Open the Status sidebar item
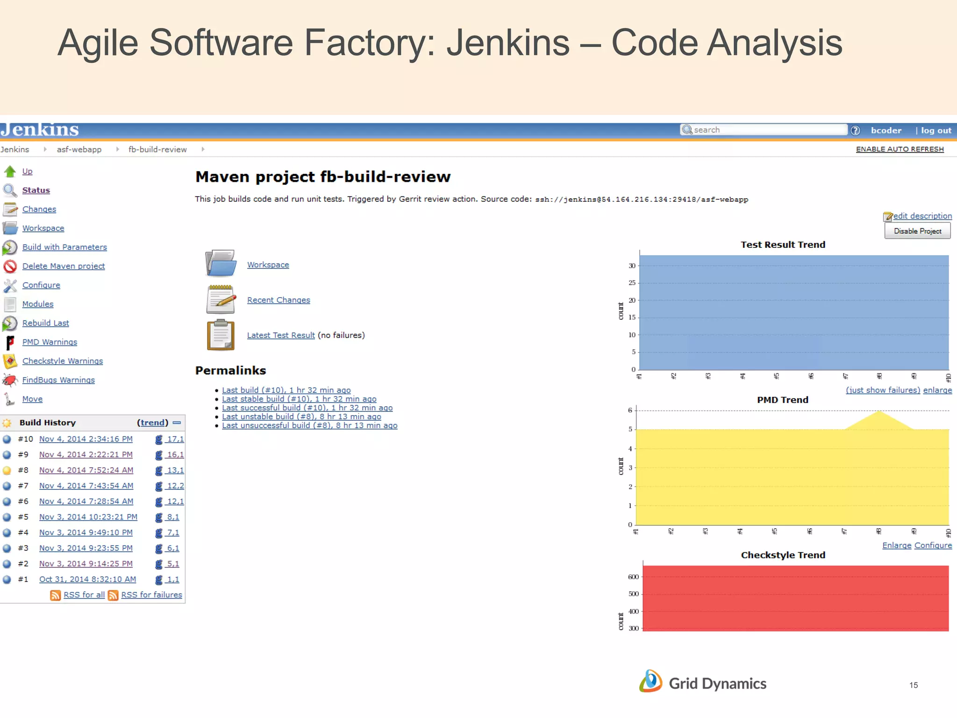The width and height of the screenshot is (957, 718). tap(36, 190)
